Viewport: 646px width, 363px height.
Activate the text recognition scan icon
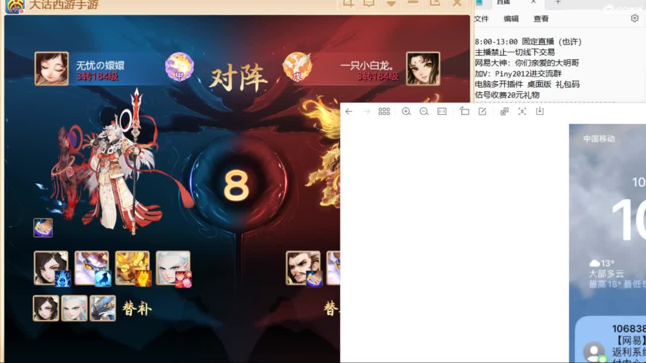(x=522, y=111)
